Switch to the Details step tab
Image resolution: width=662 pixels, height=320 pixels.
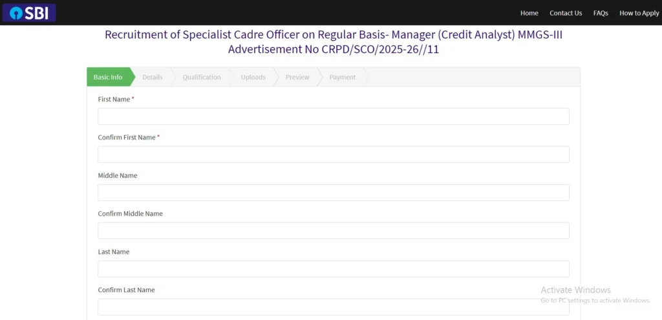point(153,77)
